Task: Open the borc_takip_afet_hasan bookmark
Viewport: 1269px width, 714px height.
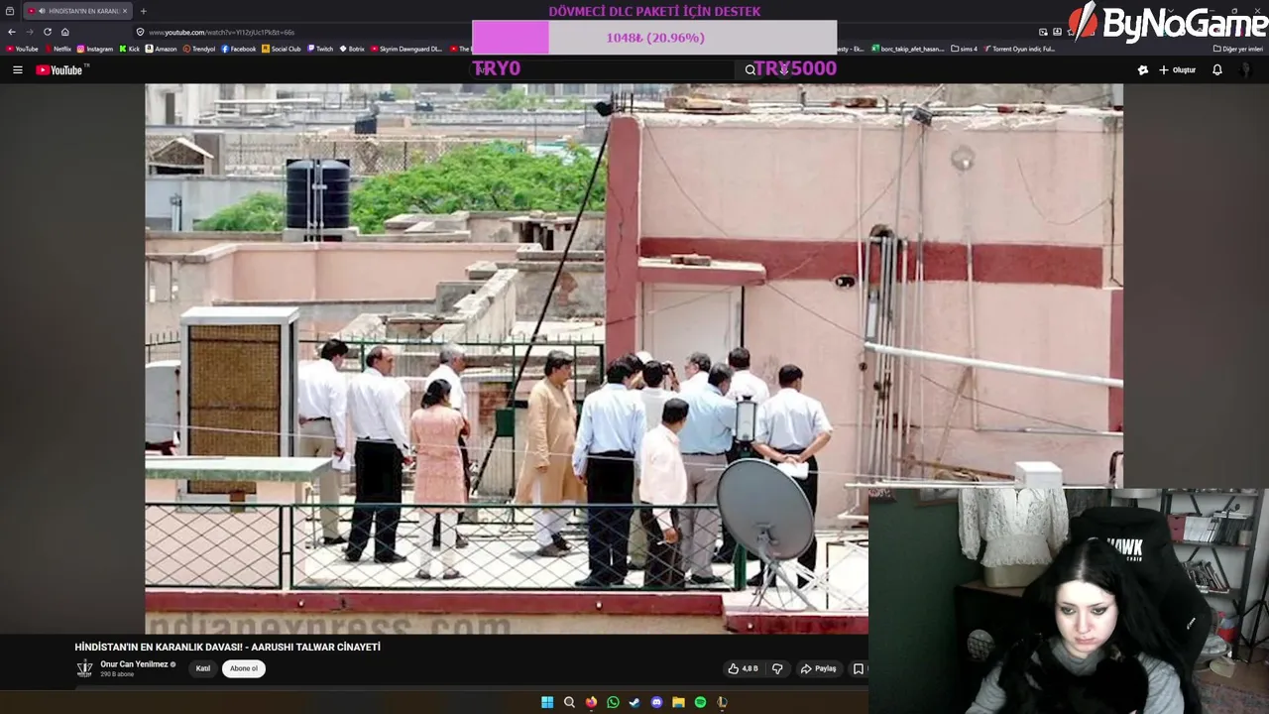Action: 907,49
